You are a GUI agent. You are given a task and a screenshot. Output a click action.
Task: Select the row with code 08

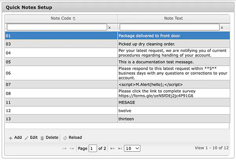[117, 93]
